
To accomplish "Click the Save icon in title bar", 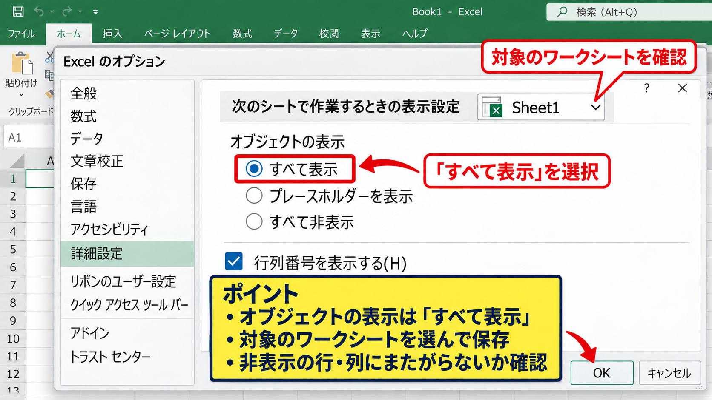I will [18, 11].
